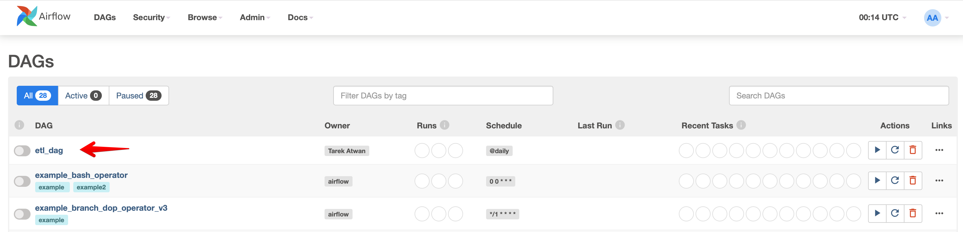Toggle example_bash_operator pause switch
This screenshot has width=963, height=232.
[x=22, y=181]
